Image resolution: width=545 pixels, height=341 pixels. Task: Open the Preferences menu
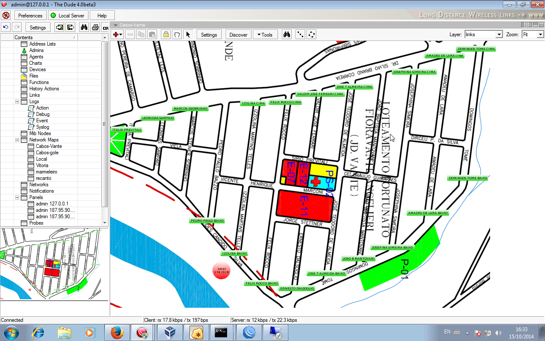(30, 15)
